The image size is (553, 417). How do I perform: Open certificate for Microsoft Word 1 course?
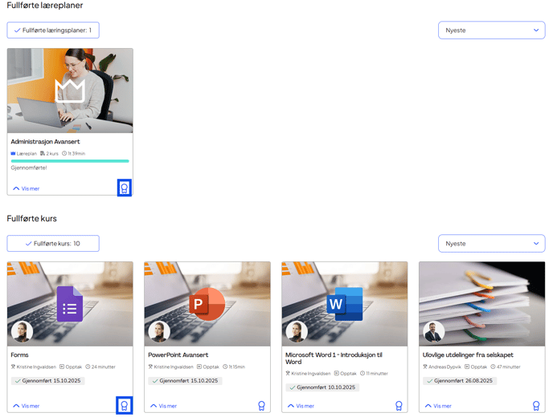pos(399,406)
